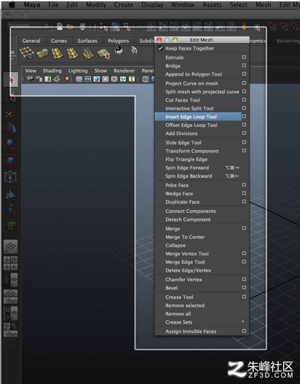The image size is (300, 384).
Task: Open the Maya application menu
Action: pyautogui.click(x=32, y=5)
